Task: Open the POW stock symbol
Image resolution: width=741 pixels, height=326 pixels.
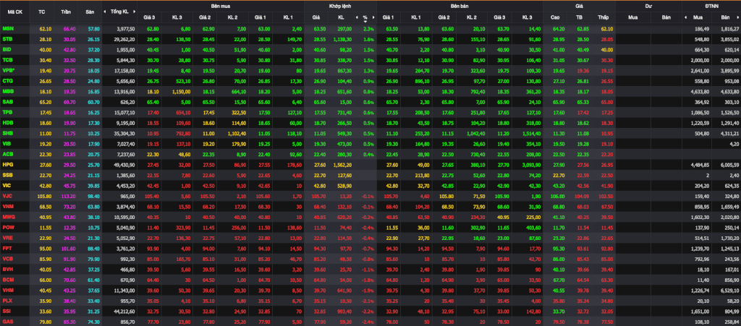Action: [x=7, y=226]
